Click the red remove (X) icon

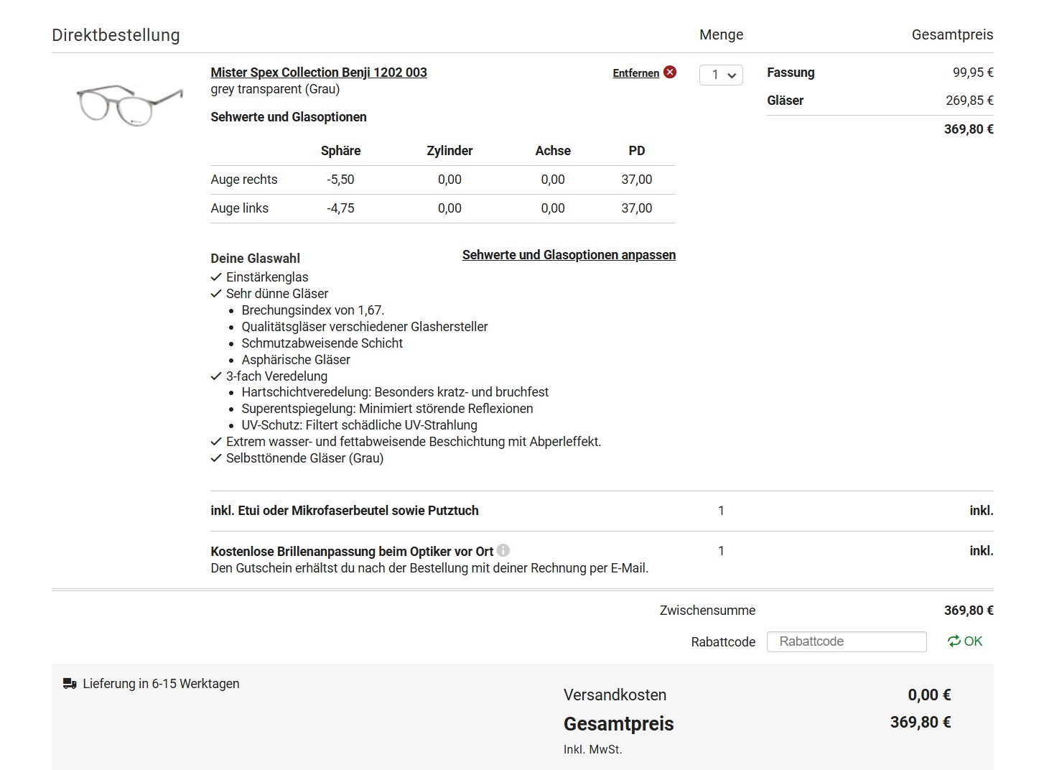(x=670, y=72)
